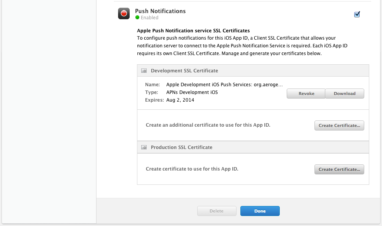Click the Production SSL Certificate badge icon

[144, 147]
